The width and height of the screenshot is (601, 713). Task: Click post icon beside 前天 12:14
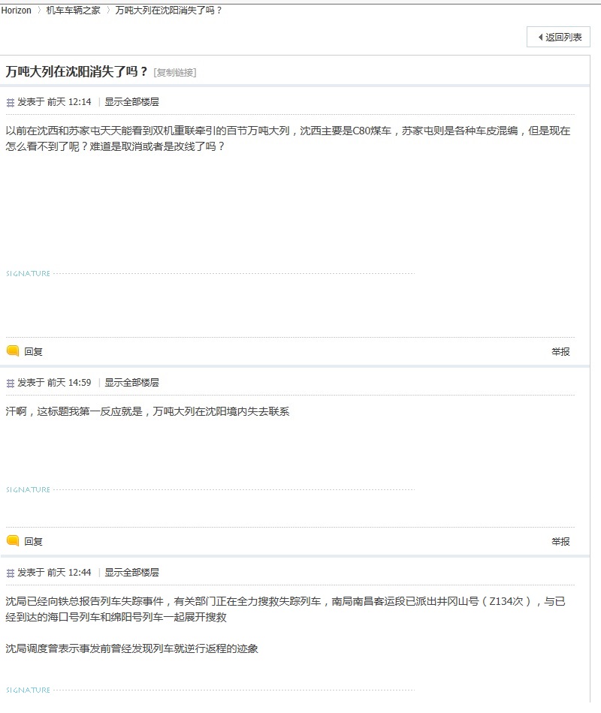coord(10,102)
